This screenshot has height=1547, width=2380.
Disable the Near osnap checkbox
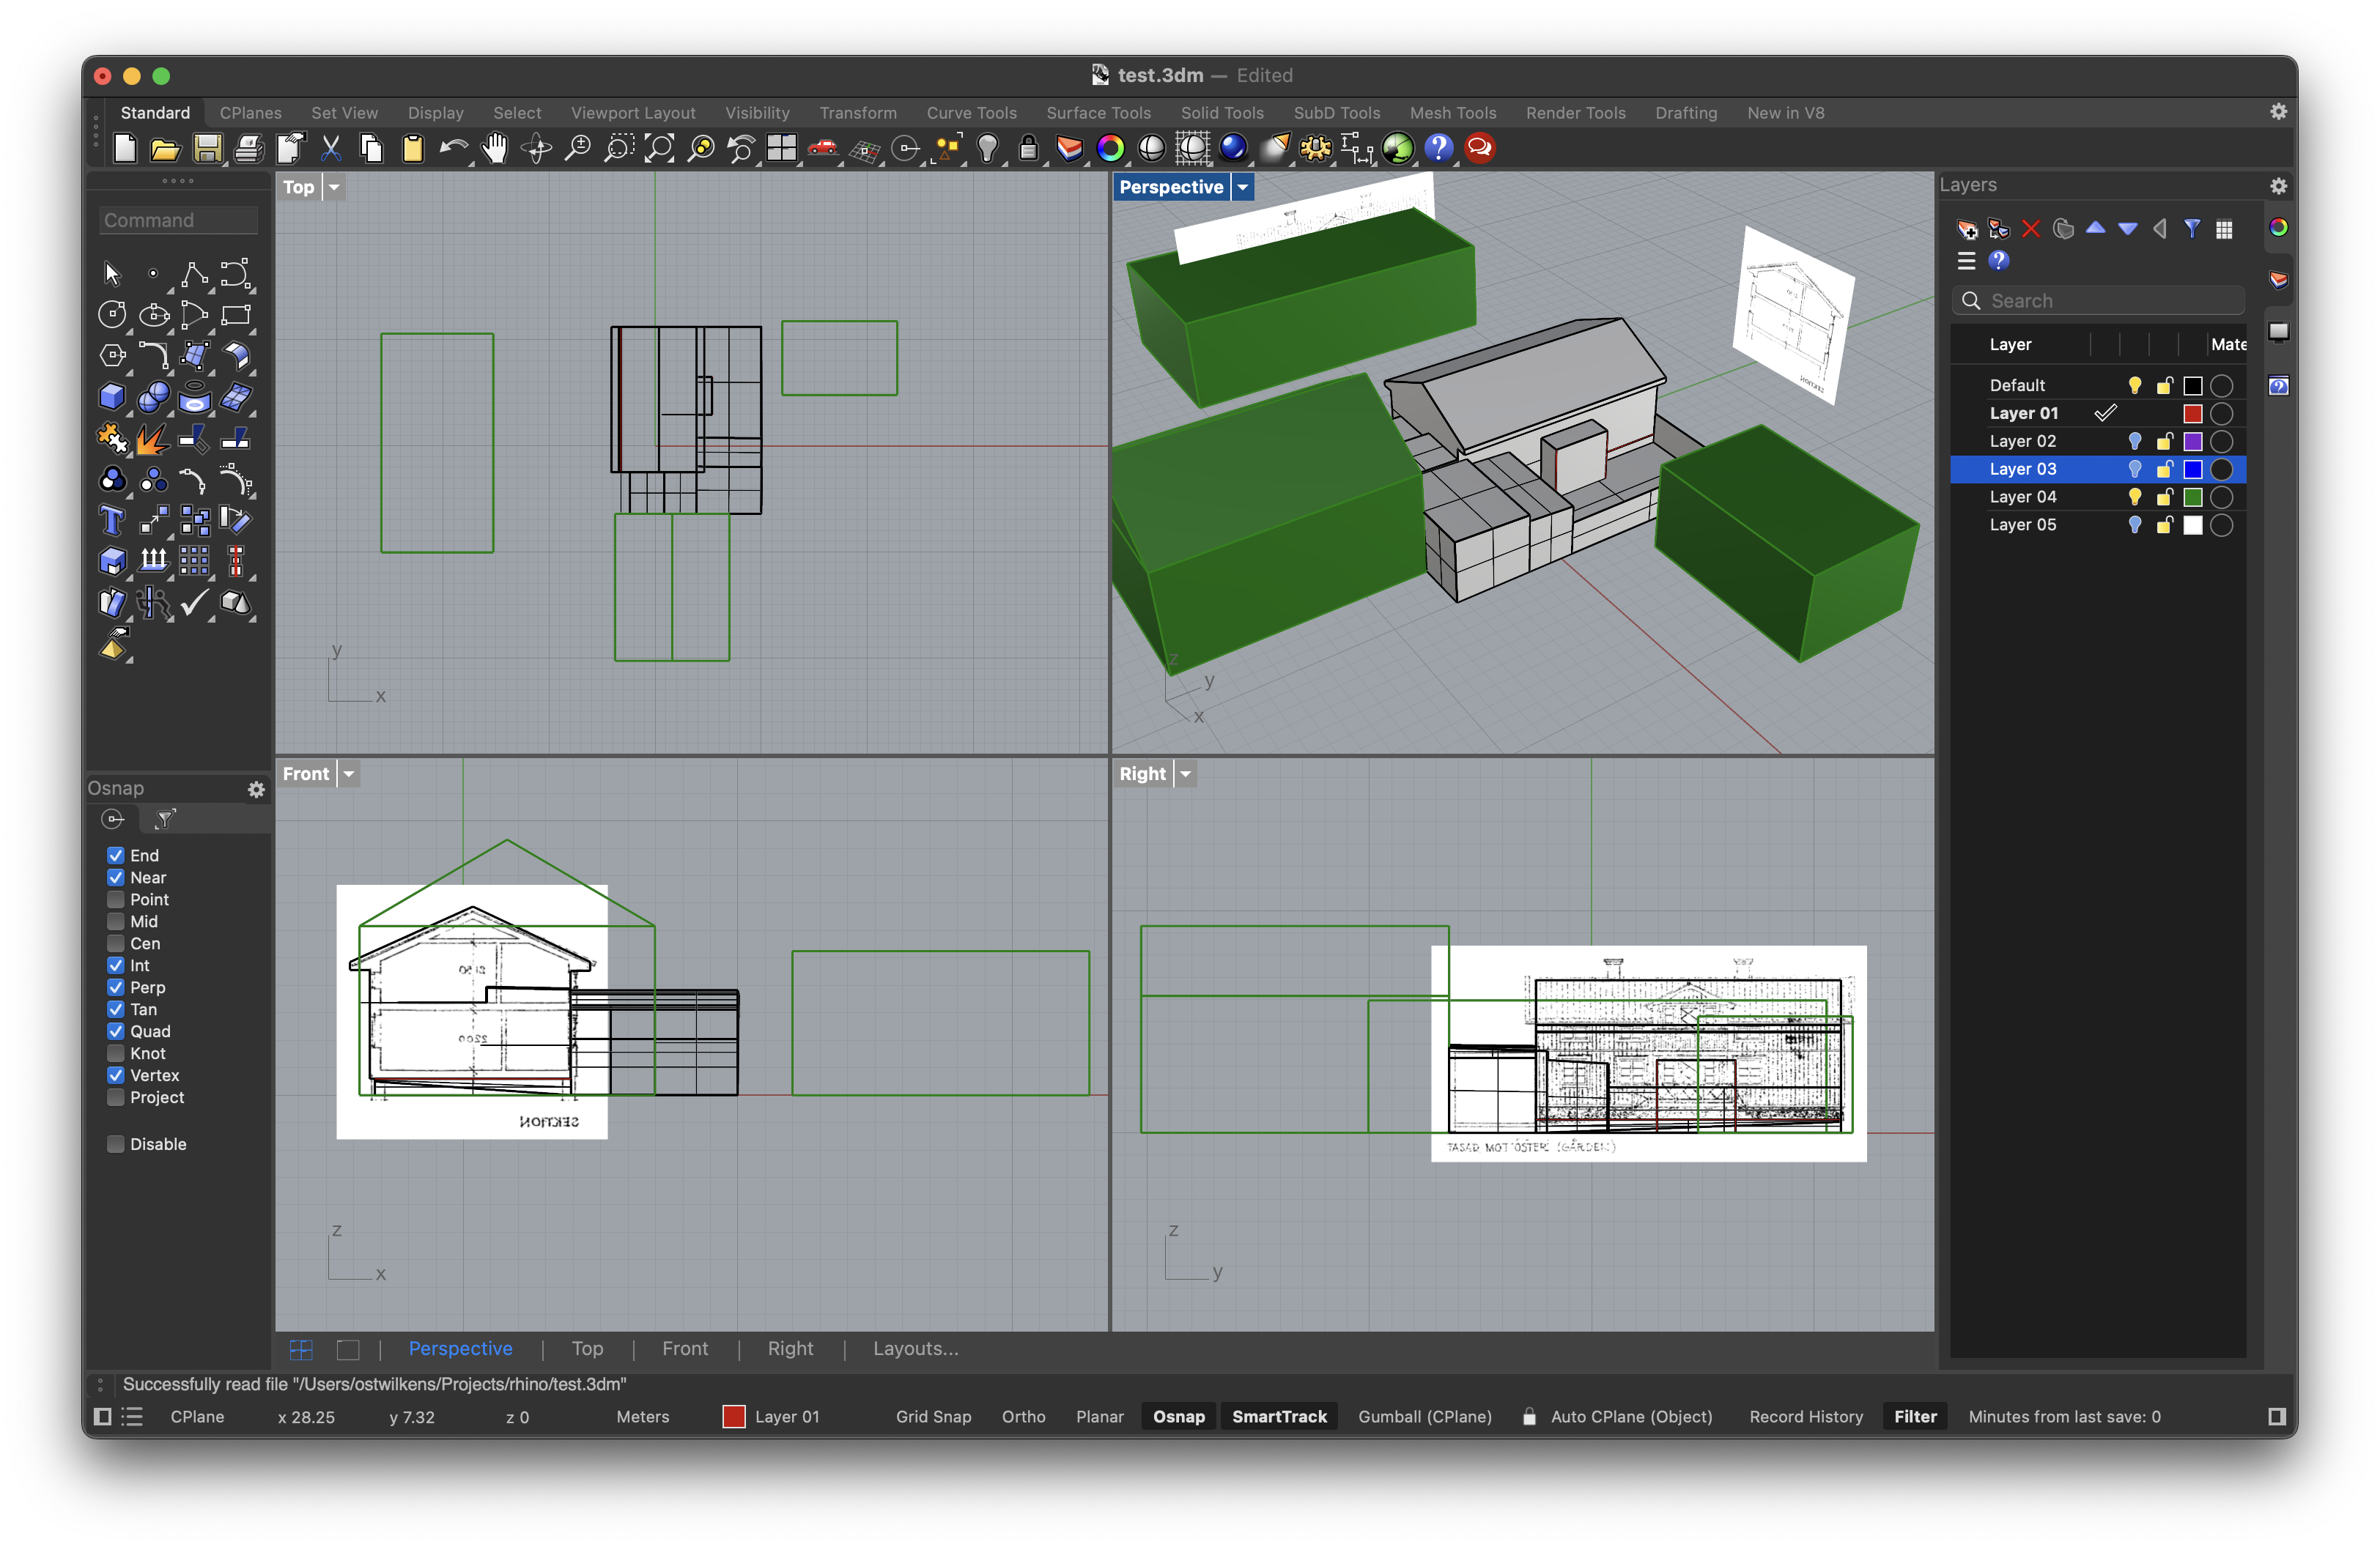(x=114, y=878)
